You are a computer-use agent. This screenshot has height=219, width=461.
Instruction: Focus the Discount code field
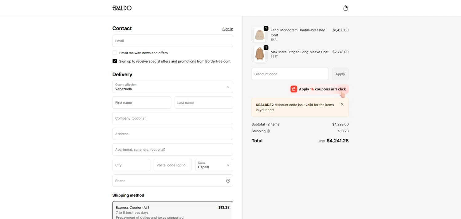(x=290, y=74)
